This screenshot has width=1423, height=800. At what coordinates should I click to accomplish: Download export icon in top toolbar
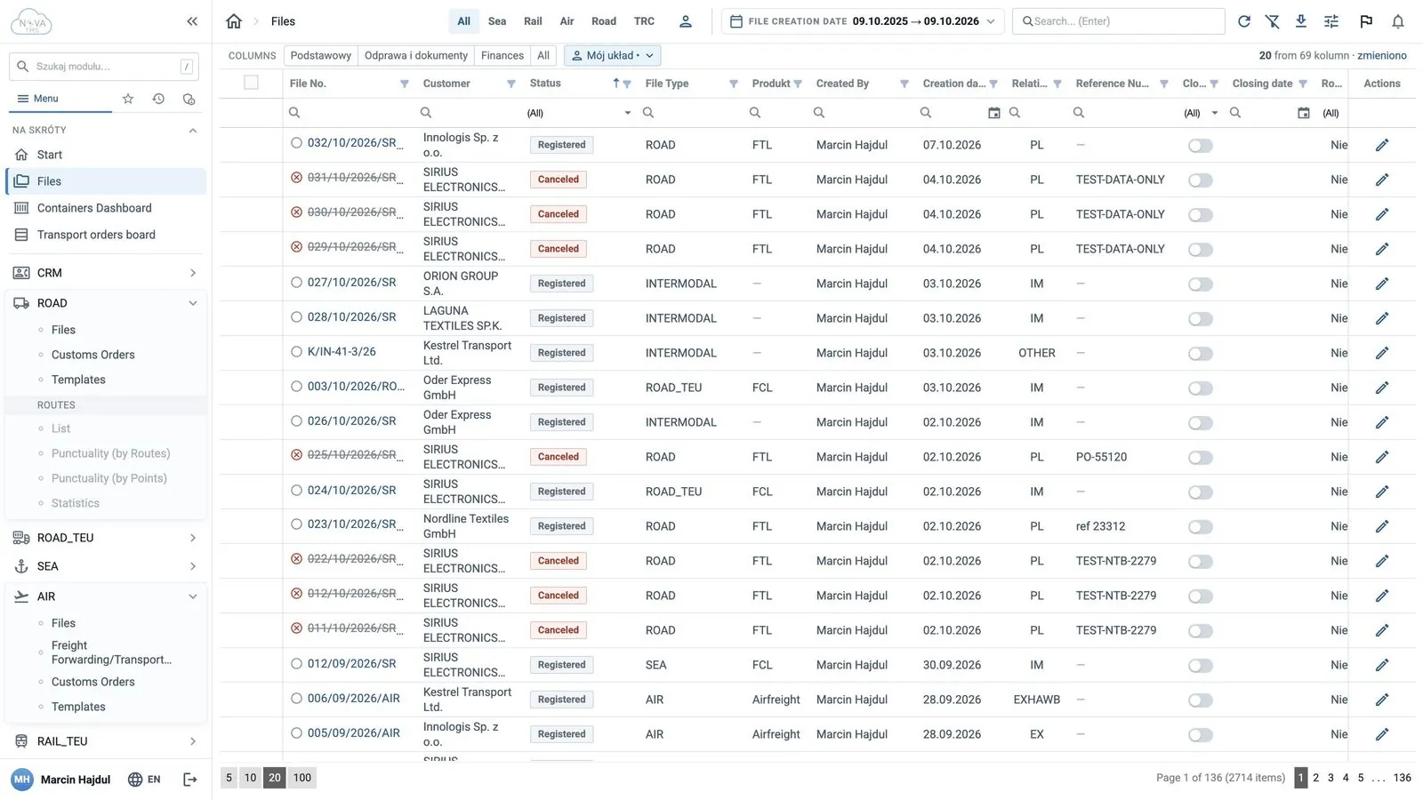pos(1301,21)
